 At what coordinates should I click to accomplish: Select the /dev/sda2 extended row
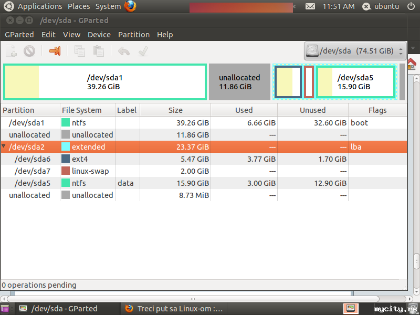204,147
